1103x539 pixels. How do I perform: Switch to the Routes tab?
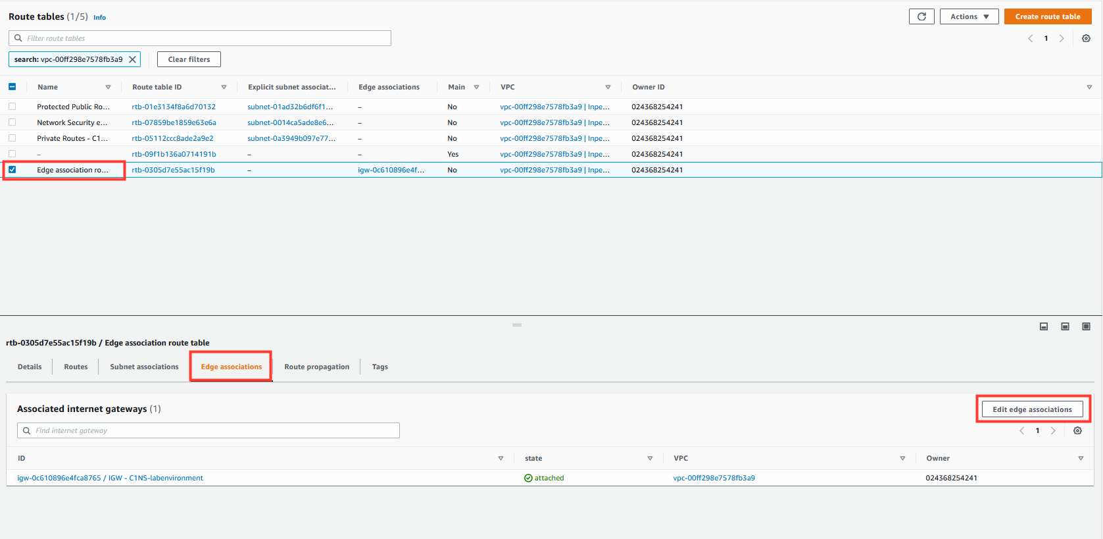[76, 367]
